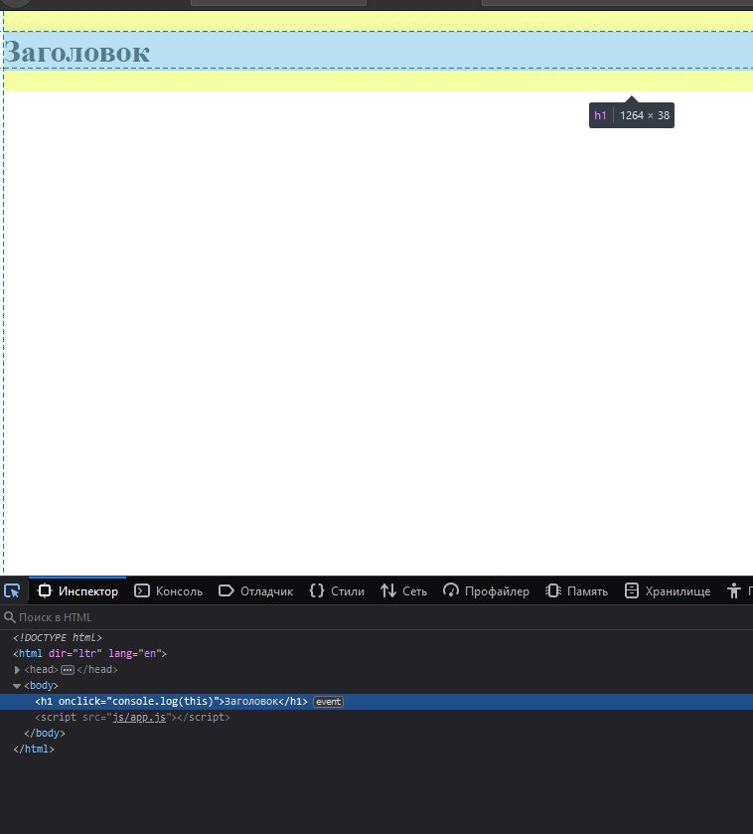Open the Хранилище tab

pos(667,590)
